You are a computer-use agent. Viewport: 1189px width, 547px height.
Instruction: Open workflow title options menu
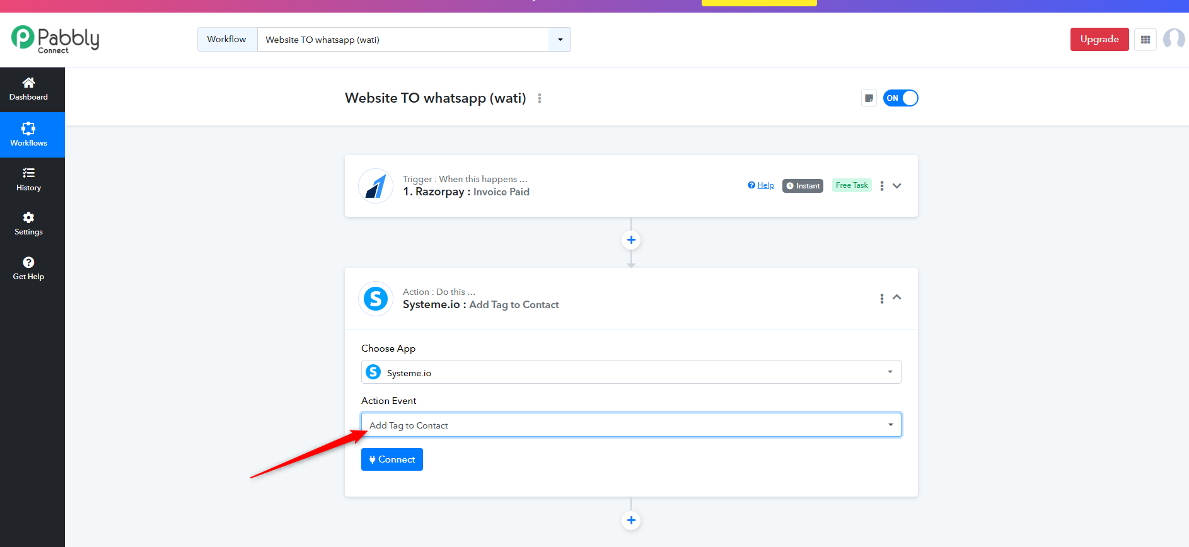click(540, 98)
